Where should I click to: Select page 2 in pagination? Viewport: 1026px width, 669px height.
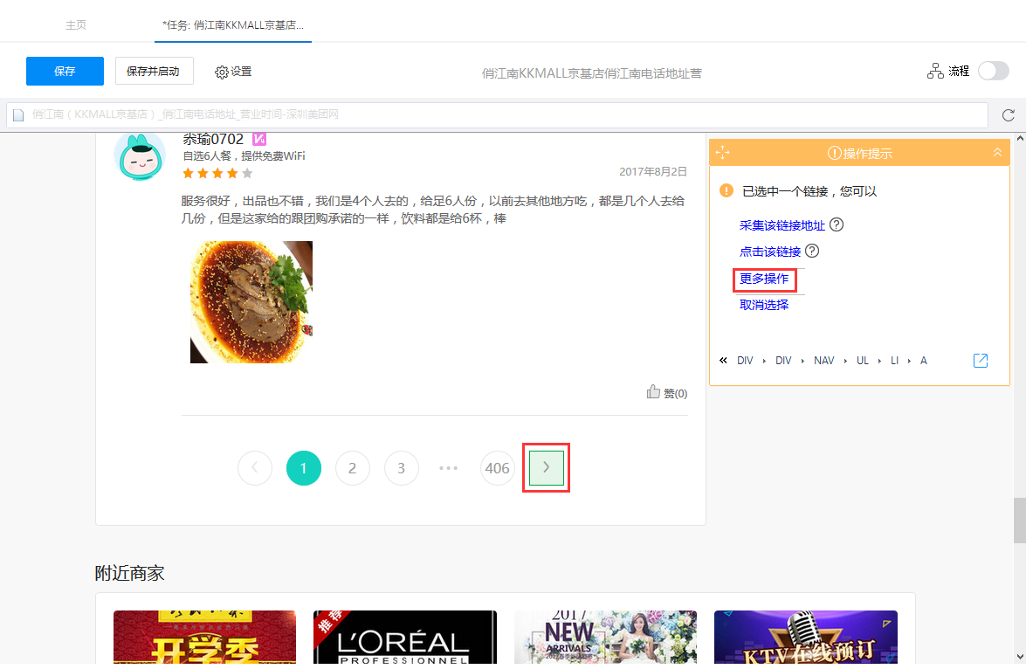(352, 468)
